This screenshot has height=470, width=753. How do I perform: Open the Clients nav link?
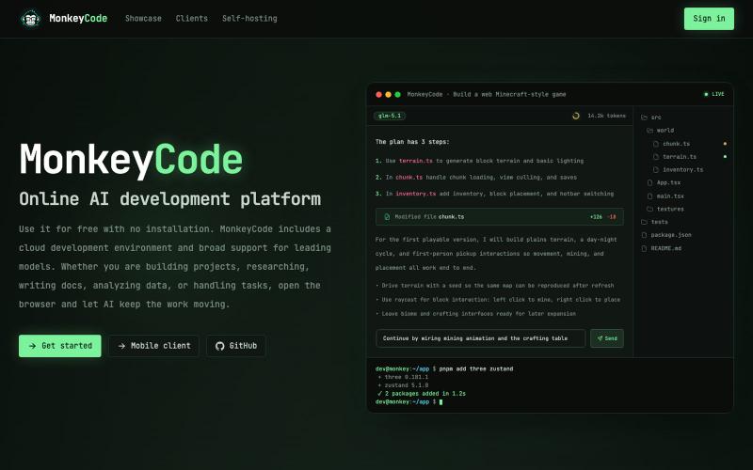coord(192,18)
